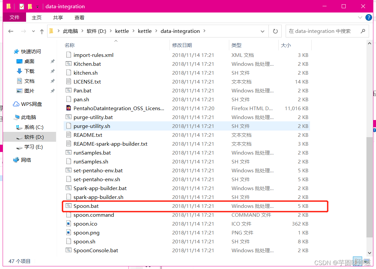Click the PentahoDataIntegration_OSS_Licens Firefox HTML icon
The height and width of the screenshot is (269, 376).
[69, 108]
